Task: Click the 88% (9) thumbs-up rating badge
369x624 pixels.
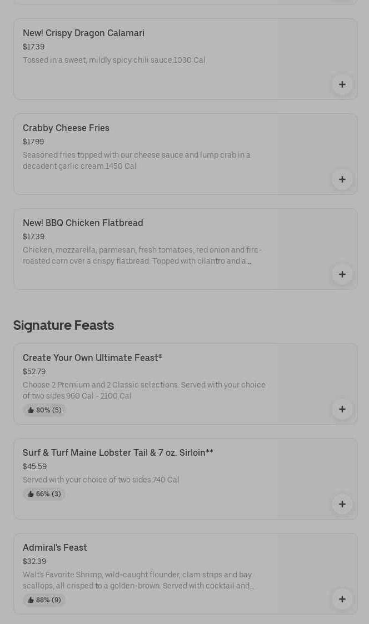Action: 44,600
